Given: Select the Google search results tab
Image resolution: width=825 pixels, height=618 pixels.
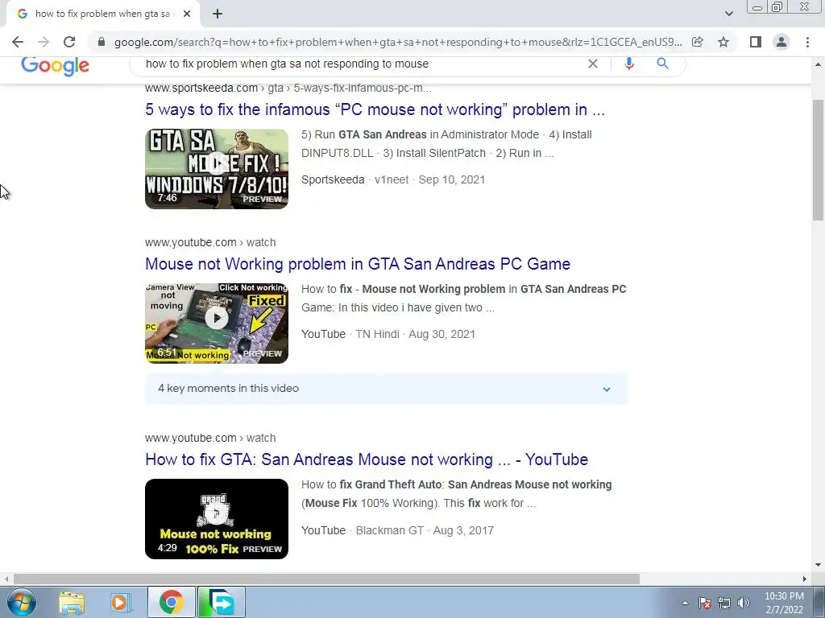Looking at the screenshot, I should pyautogui.click(x=103, y=14).
